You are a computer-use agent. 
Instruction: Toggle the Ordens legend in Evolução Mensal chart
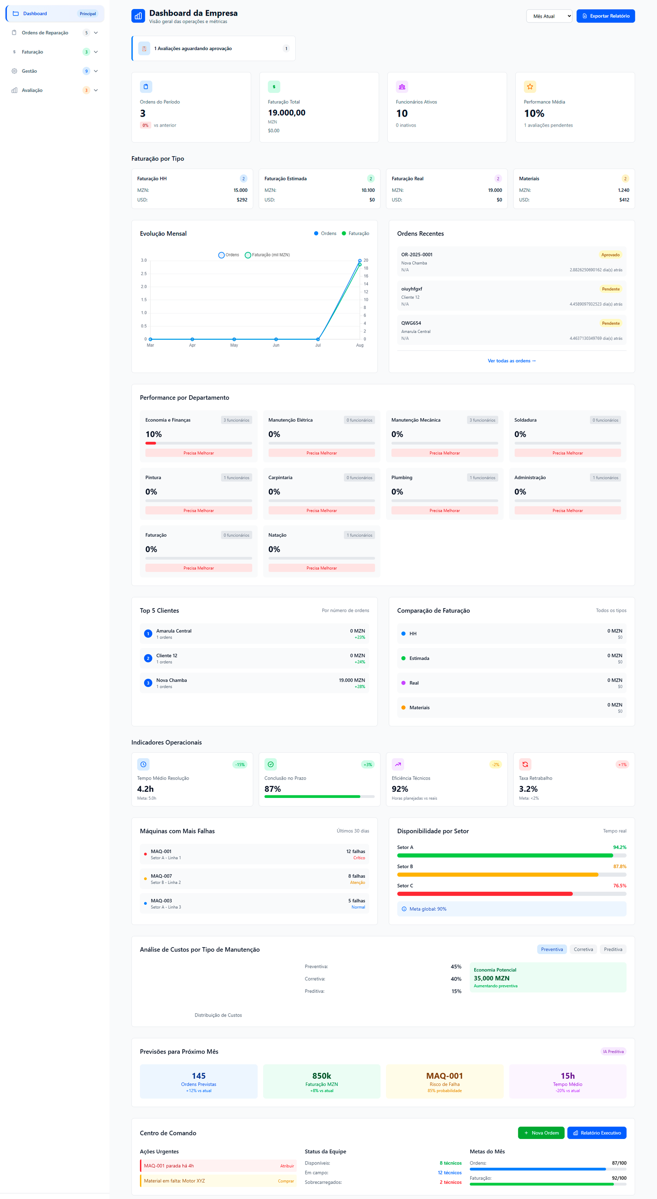pyautogui.click(x=229, y=255)
